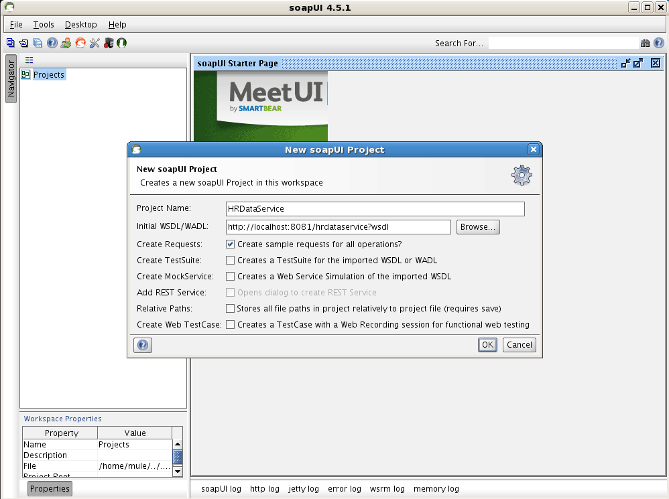Click the two-people community toolbar icon
This screenshot has height=499, width=669.
pos(66,43)
